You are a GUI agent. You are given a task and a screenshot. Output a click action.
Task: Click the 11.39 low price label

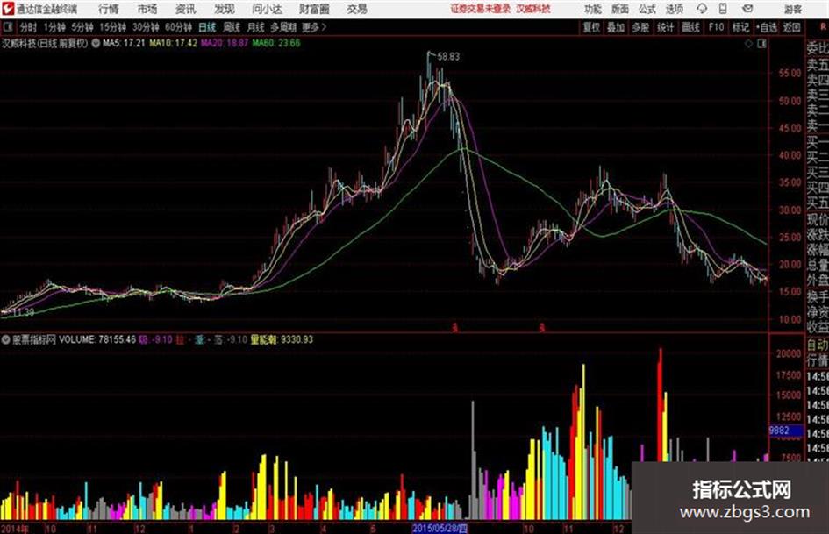point(23,312)
